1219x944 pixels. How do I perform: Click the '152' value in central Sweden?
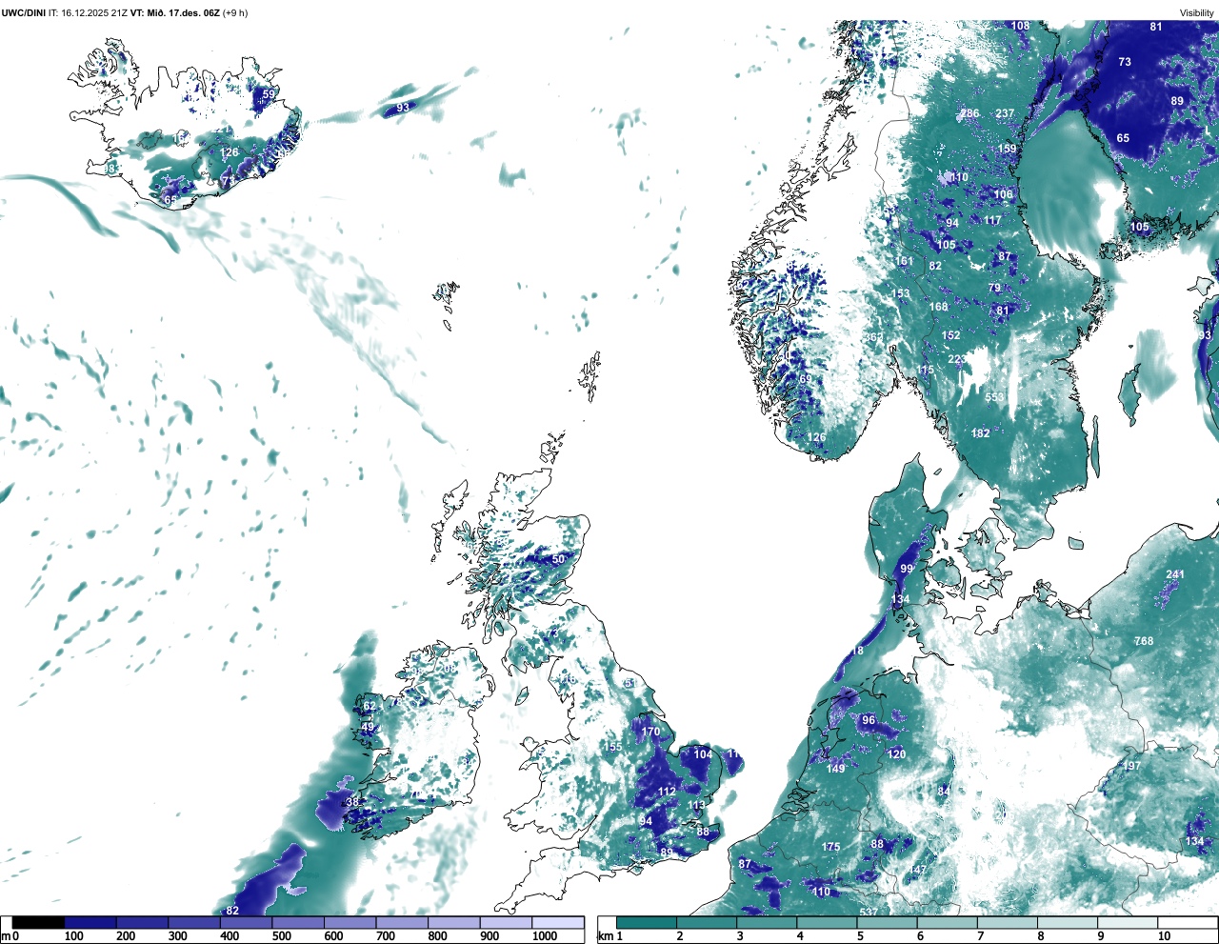950,335
